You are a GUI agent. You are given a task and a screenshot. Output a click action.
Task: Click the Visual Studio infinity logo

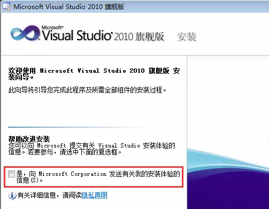(x=25, y=33)
